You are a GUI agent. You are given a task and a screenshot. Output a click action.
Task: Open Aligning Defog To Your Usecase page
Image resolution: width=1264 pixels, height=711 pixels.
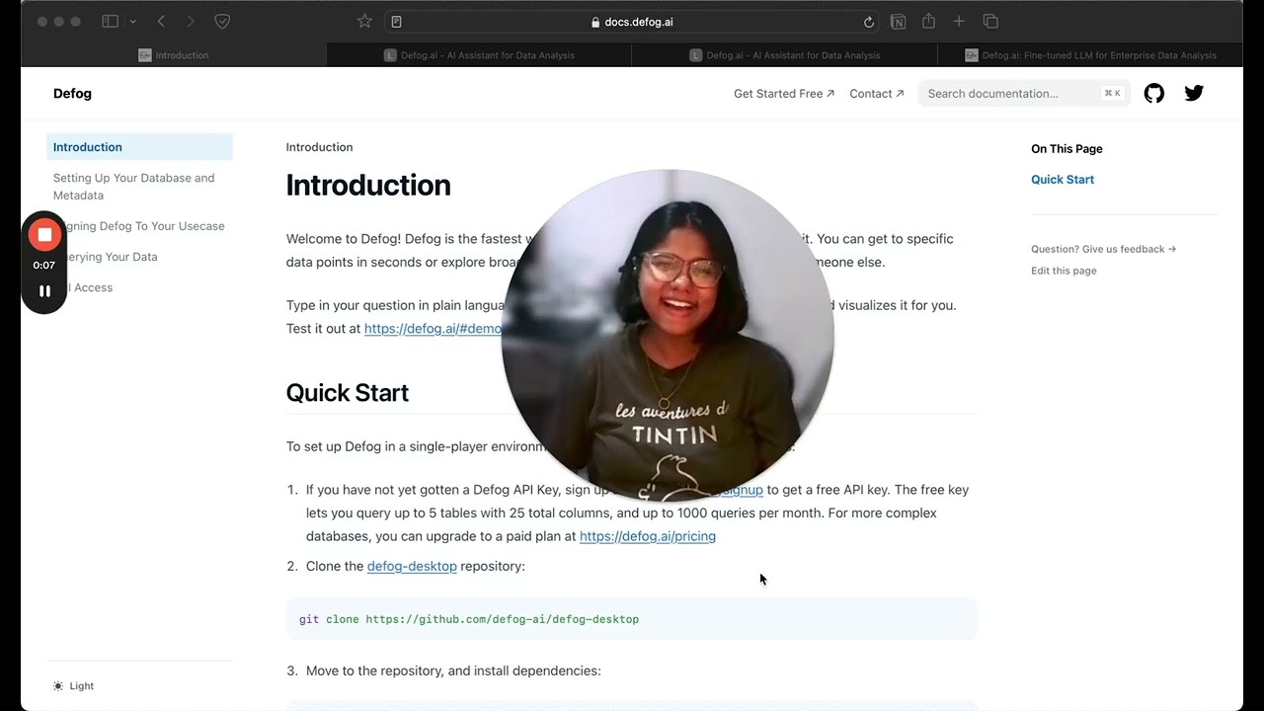click(x=139, y=226)
